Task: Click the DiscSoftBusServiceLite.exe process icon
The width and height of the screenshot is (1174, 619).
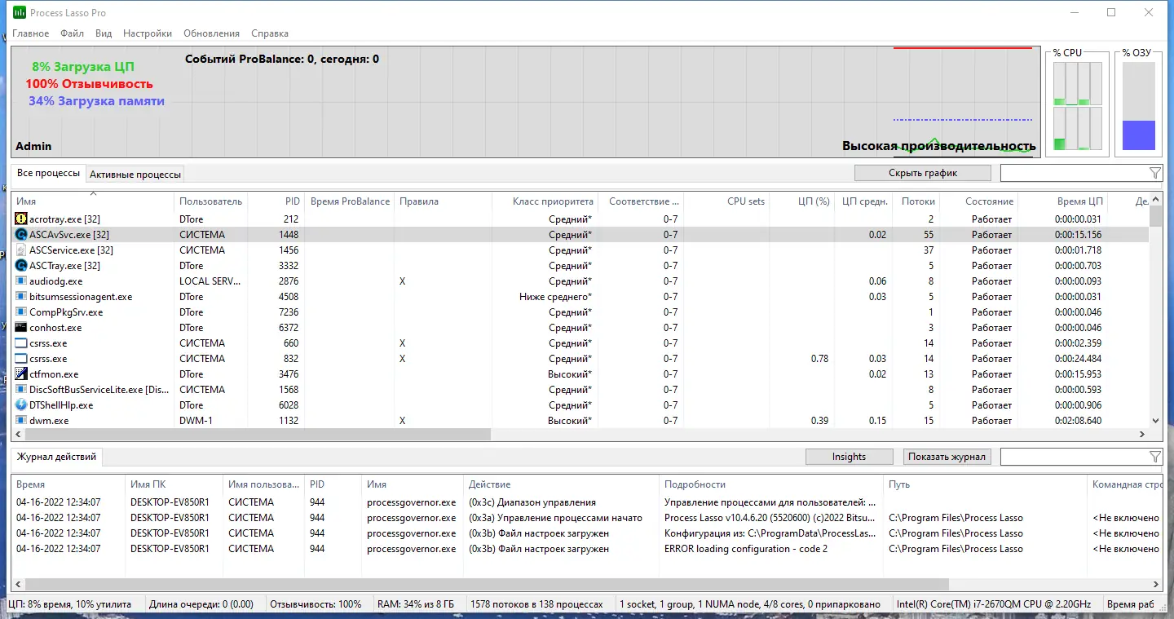Action: (x=21, y=390)
